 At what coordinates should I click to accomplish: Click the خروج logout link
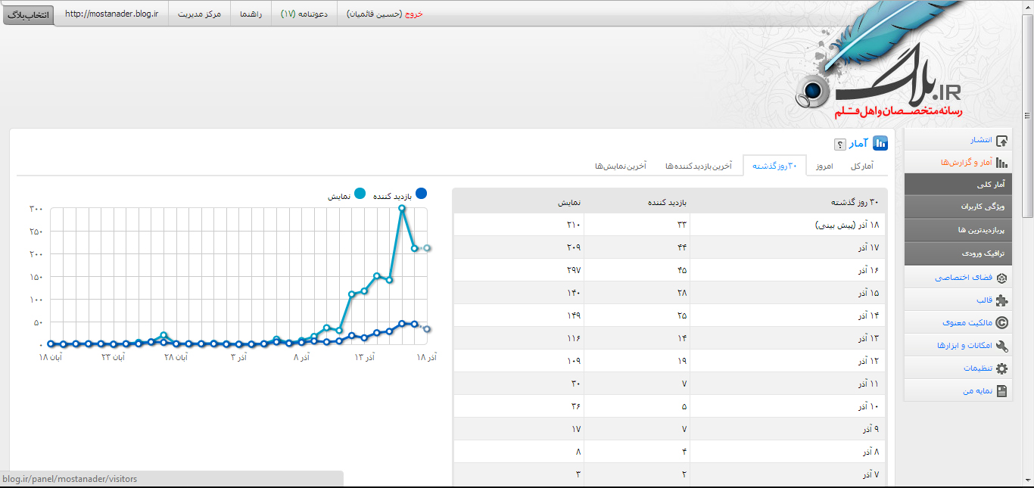point(414,14)
